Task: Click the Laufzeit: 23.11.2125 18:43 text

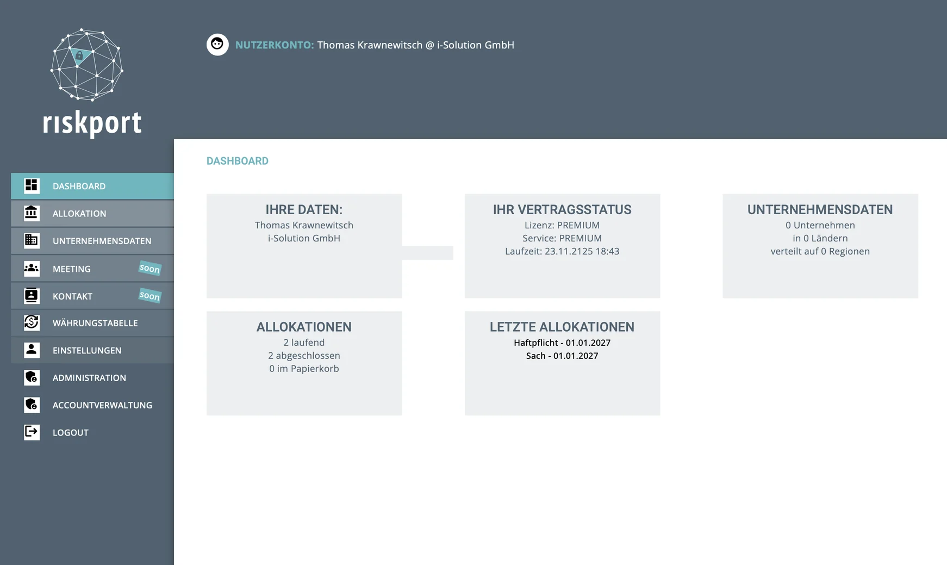Action: (x=562, y=251)
